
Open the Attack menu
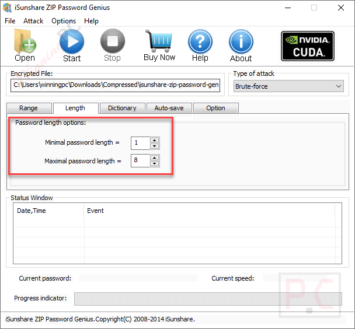click(x=33, y=21)
